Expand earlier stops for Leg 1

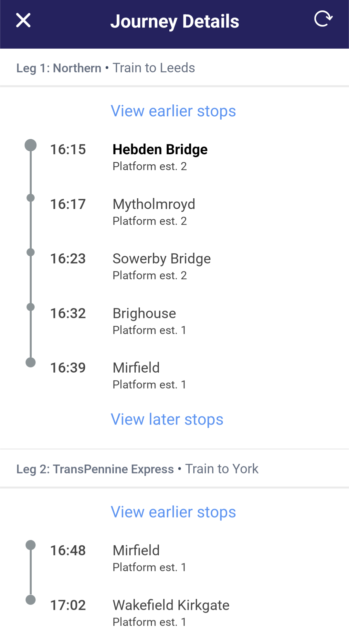click(173, 111)
